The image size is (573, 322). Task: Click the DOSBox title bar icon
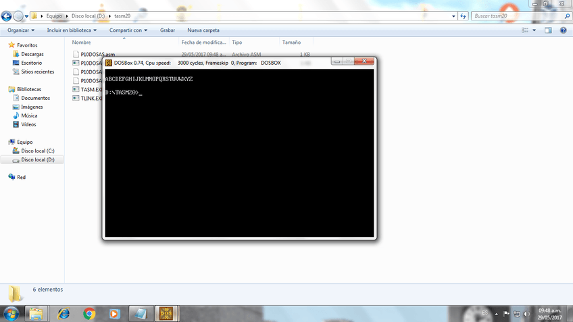click(x=109, y=63)
